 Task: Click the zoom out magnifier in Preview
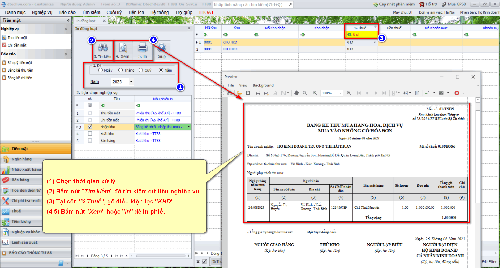(315, 93)
